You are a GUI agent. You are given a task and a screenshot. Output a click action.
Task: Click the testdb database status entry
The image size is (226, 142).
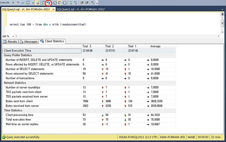[x=191, y=137]
